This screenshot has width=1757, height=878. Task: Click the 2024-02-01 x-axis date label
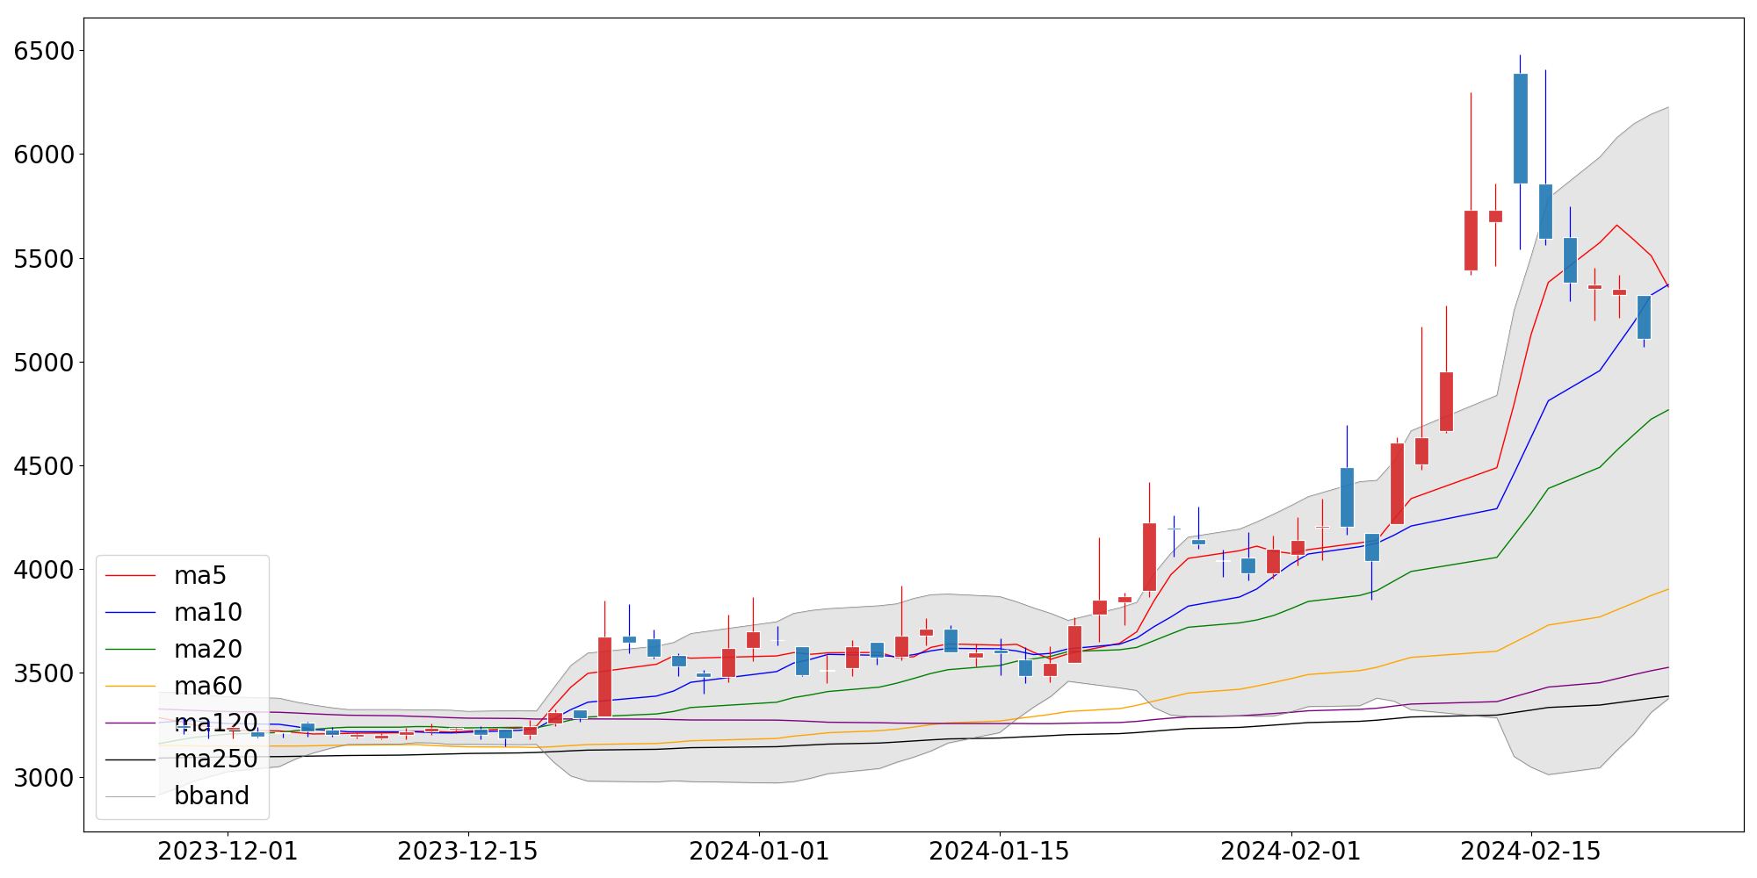click(1291, 852)
